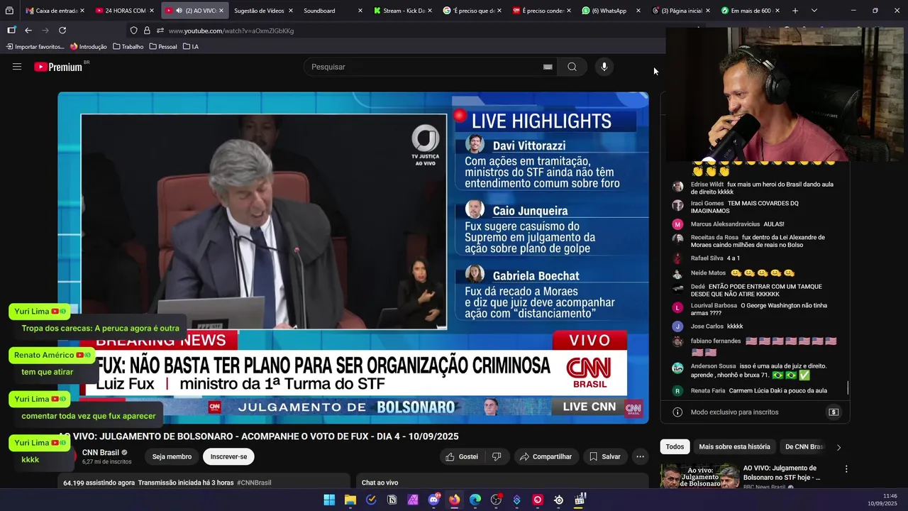Image resolution: width=908 pixels, height=511 pixels.
Task: Open Microsoft Edge from taskbar
Action: click(475, 500)
